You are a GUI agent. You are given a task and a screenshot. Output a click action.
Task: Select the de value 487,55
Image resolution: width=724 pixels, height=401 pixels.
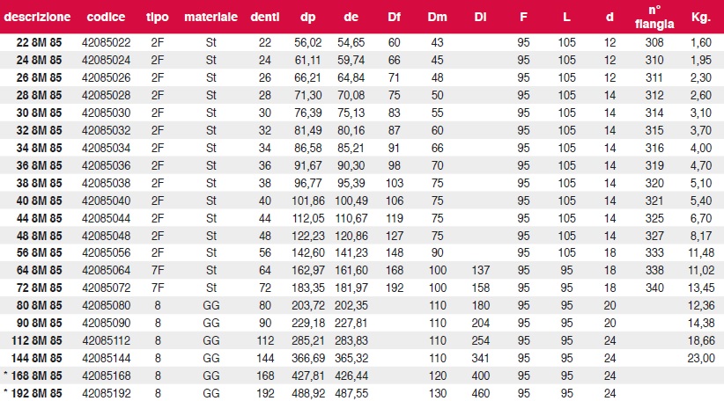[x=351, y=393]
